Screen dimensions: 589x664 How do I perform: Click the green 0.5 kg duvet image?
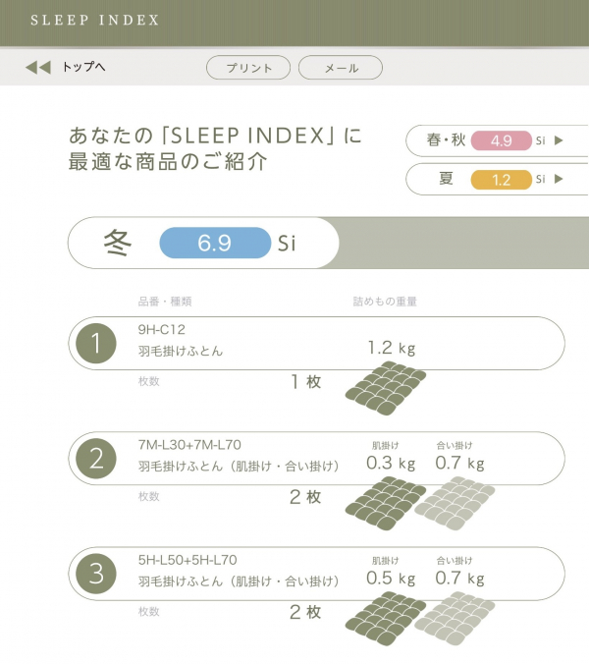coord(385,614)
